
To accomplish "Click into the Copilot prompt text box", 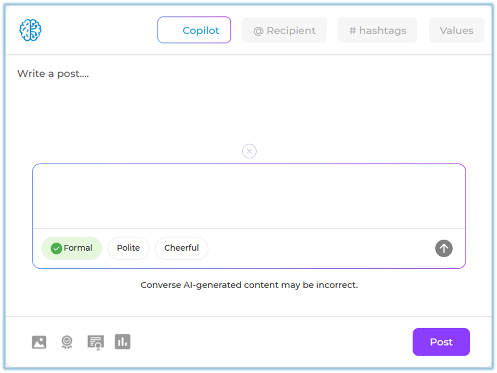I will pyautogui.click(x=249, y=196).
